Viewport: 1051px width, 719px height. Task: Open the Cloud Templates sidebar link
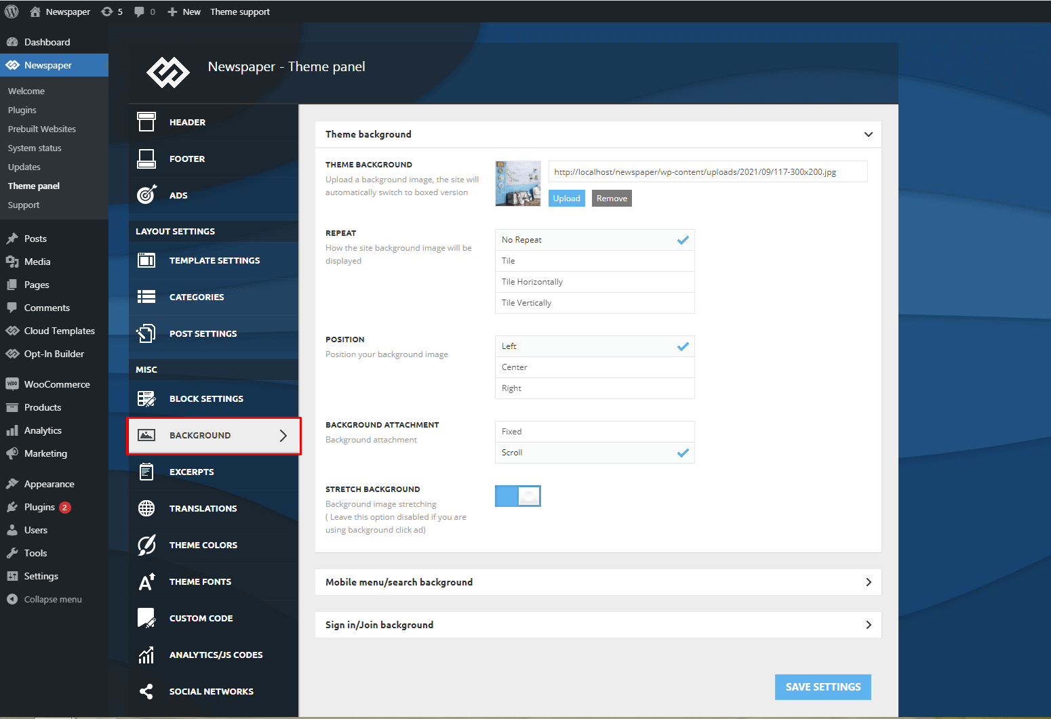click(x=54, y=331)
